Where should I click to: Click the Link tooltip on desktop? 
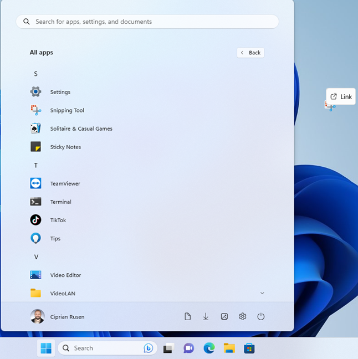(x=341, y=96)
